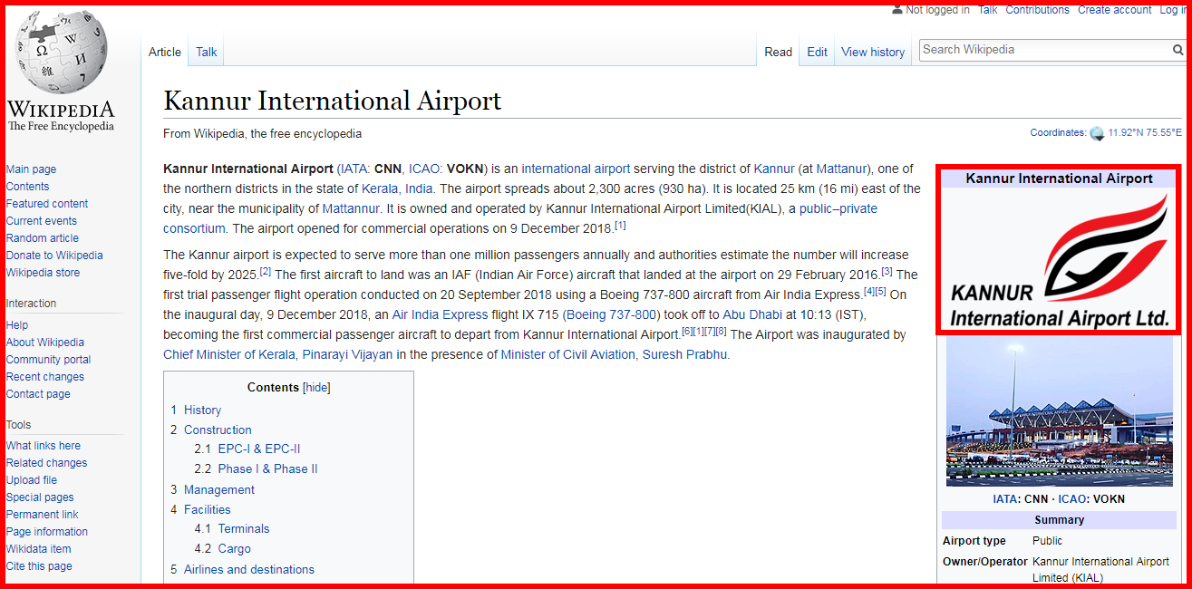Switch to the Article tab

pos(165,52)
